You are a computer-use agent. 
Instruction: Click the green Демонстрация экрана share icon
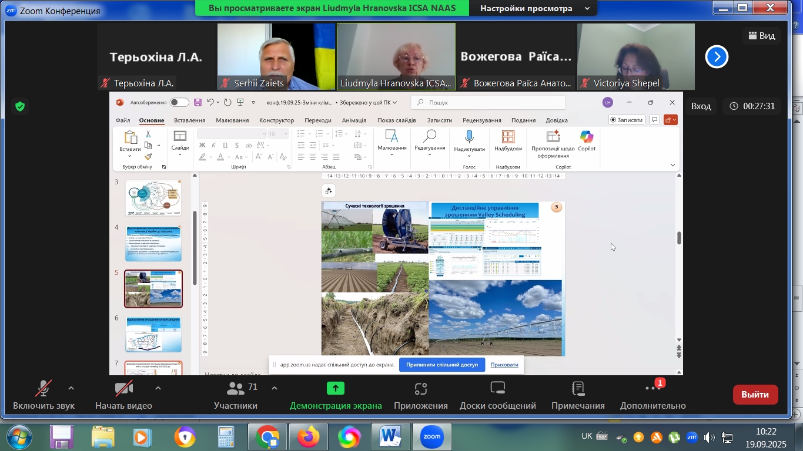(335, 388)
